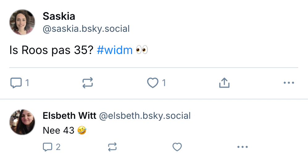Click the post text "Is Roos pas 35?"
The height and width of the screenshot is (158, 308).
pos(51,50)
